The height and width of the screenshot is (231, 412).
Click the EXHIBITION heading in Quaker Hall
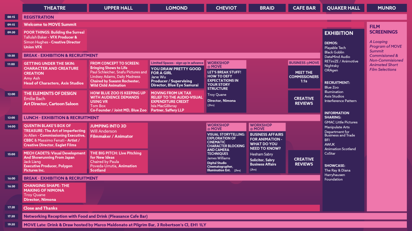point(339,33)
